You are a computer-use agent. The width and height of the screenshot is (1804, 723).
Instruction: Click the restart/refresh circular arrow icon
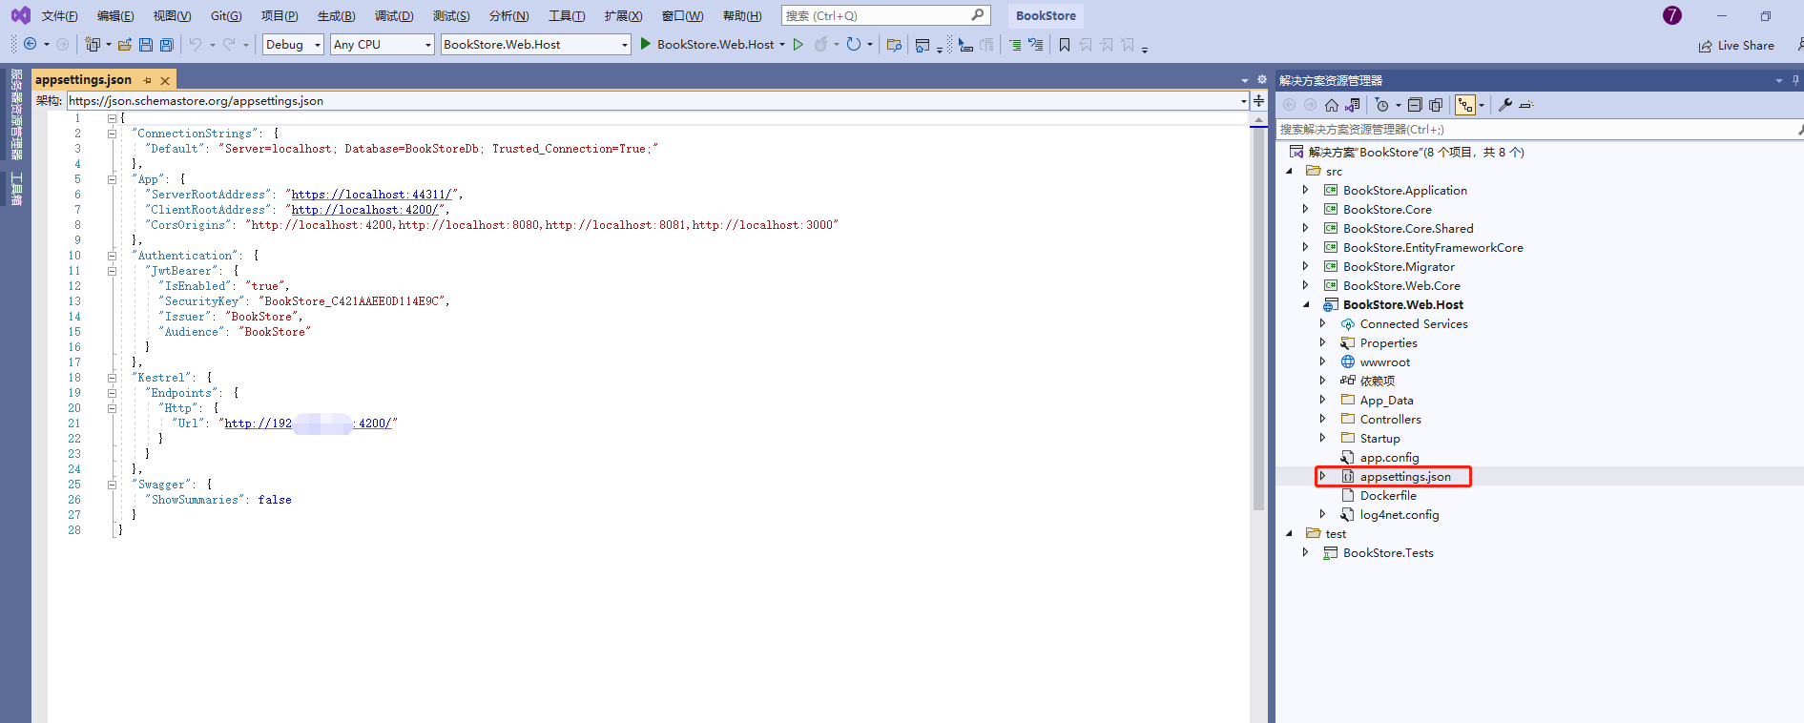pos(854,44)
